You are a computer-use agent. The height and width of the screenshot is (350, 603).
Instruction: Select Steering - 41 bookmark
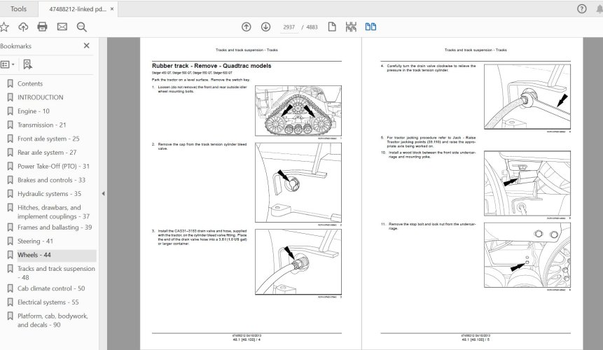pyautogui.click(x=36, y=241)
